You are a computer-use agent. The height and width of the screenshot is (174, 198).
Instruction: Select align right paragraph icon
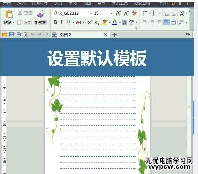coord(159,22)
